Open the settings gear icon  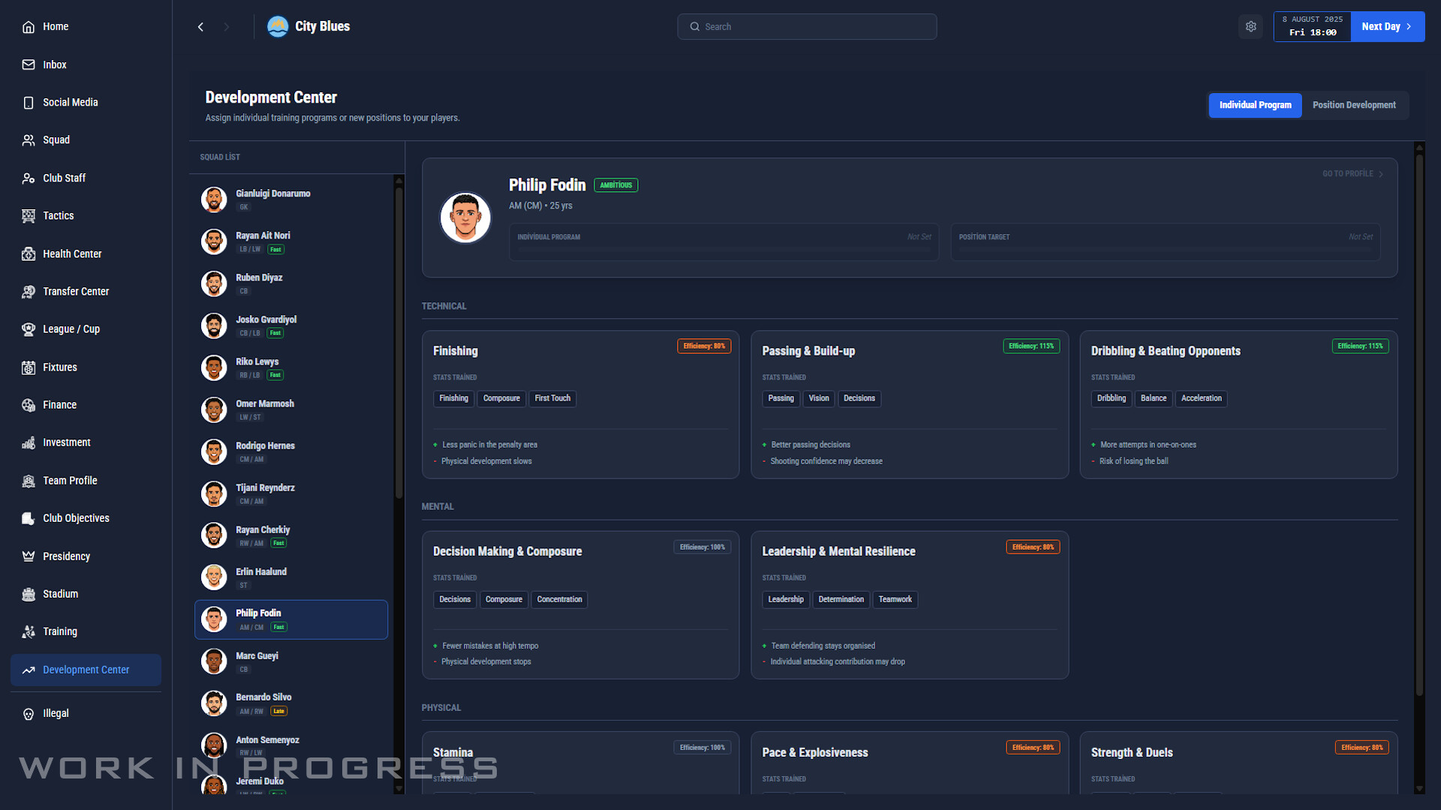pyautogui.click(x=1250, y=26)
